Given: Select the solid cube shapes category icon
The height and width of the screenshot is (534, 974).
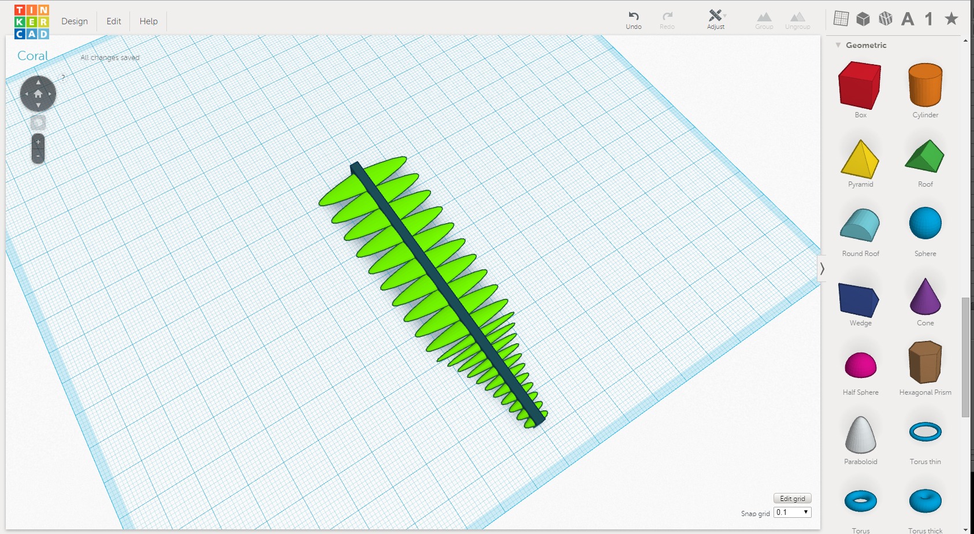Looking at the screenshot, I should click(x=863, y=19).
